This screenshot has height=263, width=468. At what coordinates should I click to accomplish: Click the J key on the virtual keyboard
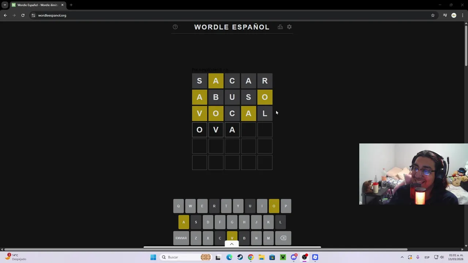tap(256, 222)
